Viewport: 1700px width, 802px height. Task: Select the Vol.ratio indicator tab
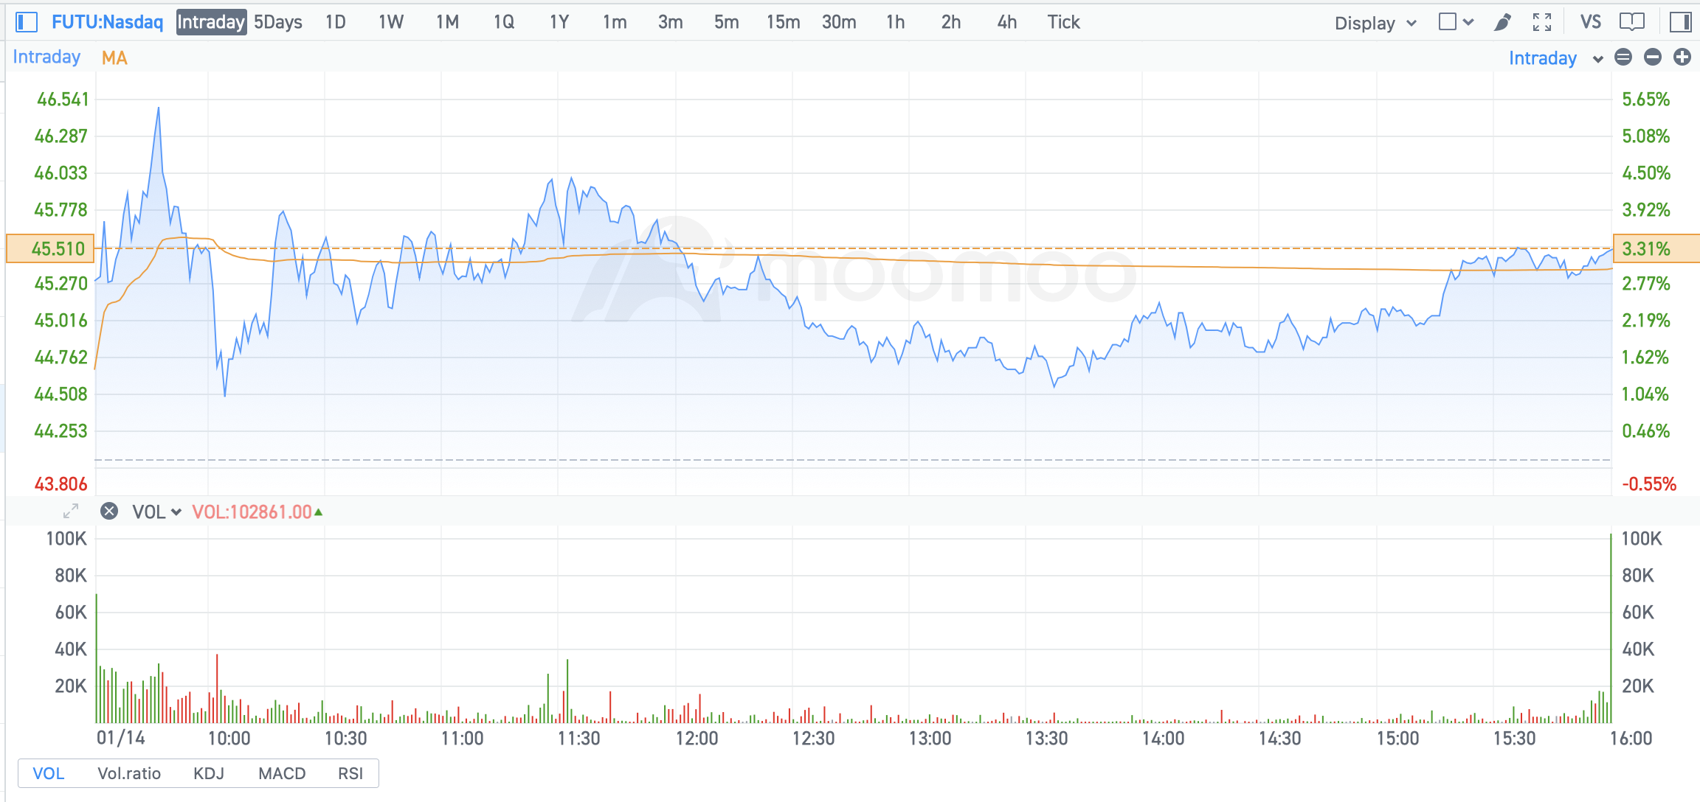click(129, 773)
